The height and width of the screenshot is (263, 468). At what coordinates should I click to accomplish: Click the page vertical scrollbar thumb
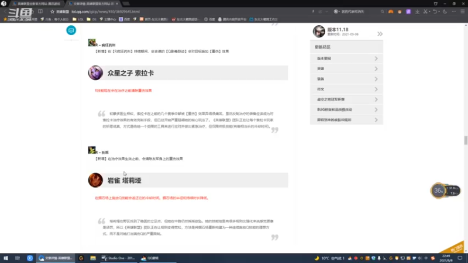[x=466, y=140]
